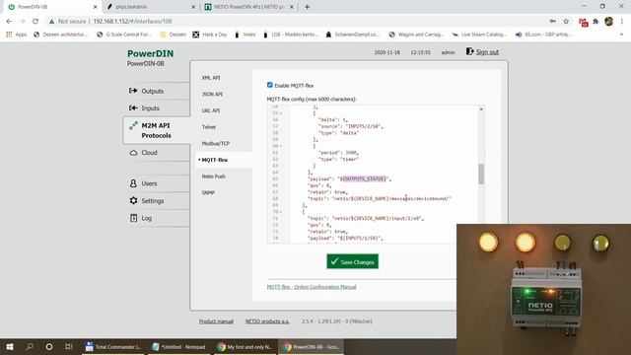Click the editor scrollbar up arrow

(x=481, y=109)
